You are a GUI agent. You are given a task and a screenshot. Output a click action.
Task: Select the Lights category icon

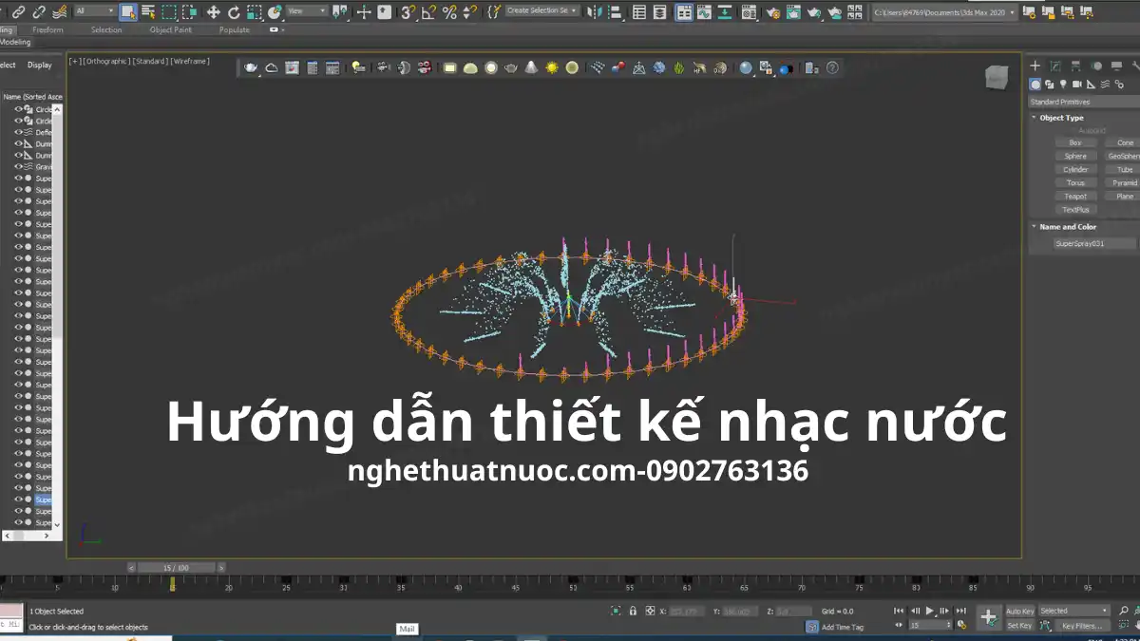click(1062, 84)
